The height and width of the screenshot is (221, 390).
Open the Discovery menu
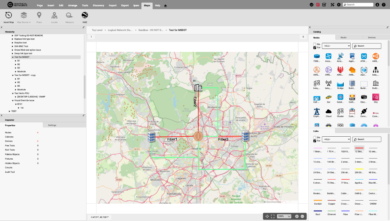pyautogui.click(x=98, y=5)
